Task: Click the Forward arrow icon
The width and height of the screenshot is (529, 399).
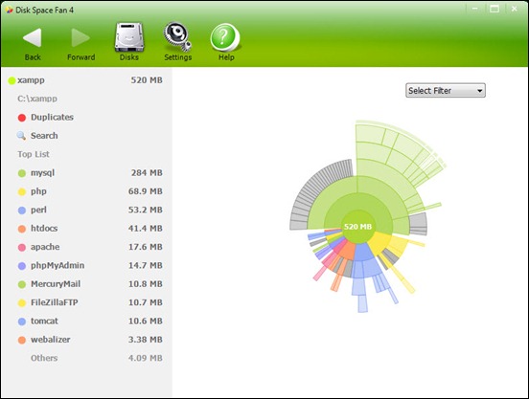Action: click(x=80, y=37)
